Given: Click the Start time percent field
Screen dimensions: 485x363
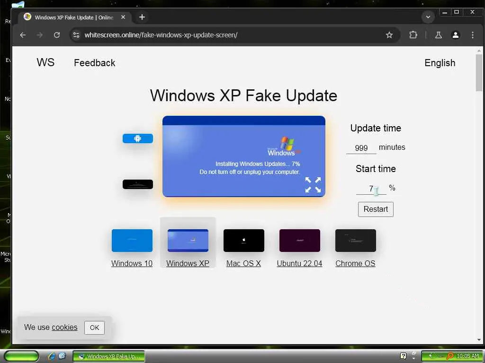Looking at the screenshot, I should tap(371, 189).
